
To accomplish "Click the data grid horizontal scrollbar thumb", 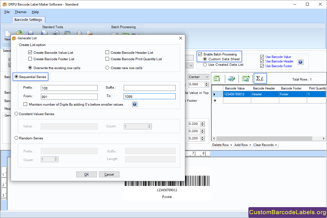I will click(264, 138).
